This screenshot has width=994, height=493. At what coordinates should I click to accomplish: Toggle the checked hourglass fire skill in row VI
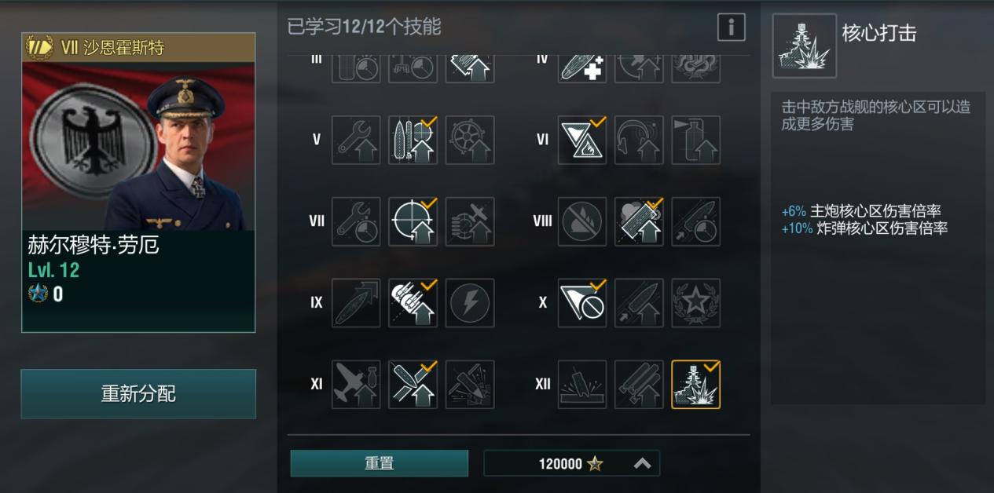tap(582, 140)
